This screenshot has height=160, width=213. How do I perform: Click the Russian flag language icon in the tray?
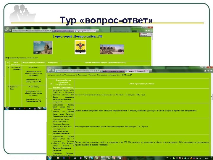[x=194, y=158]
